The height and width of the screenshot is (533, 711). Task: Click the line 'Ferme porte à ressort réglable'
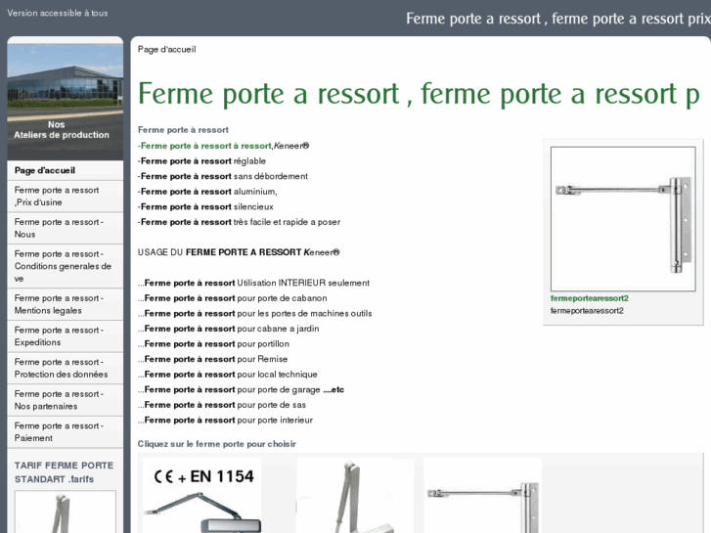coord(201,161)
